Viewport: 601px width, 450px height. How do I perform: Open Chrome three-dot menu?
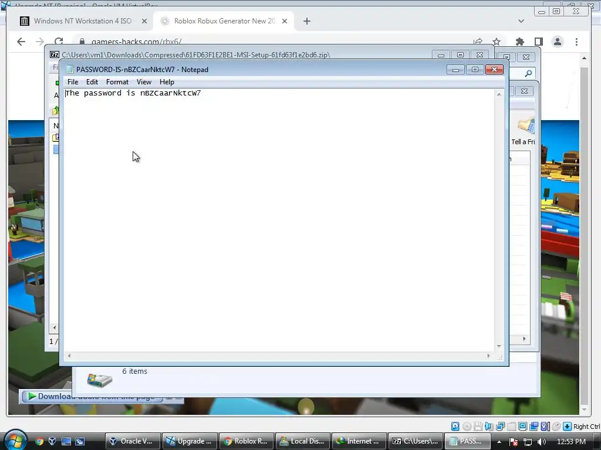[x=576, y=42]
